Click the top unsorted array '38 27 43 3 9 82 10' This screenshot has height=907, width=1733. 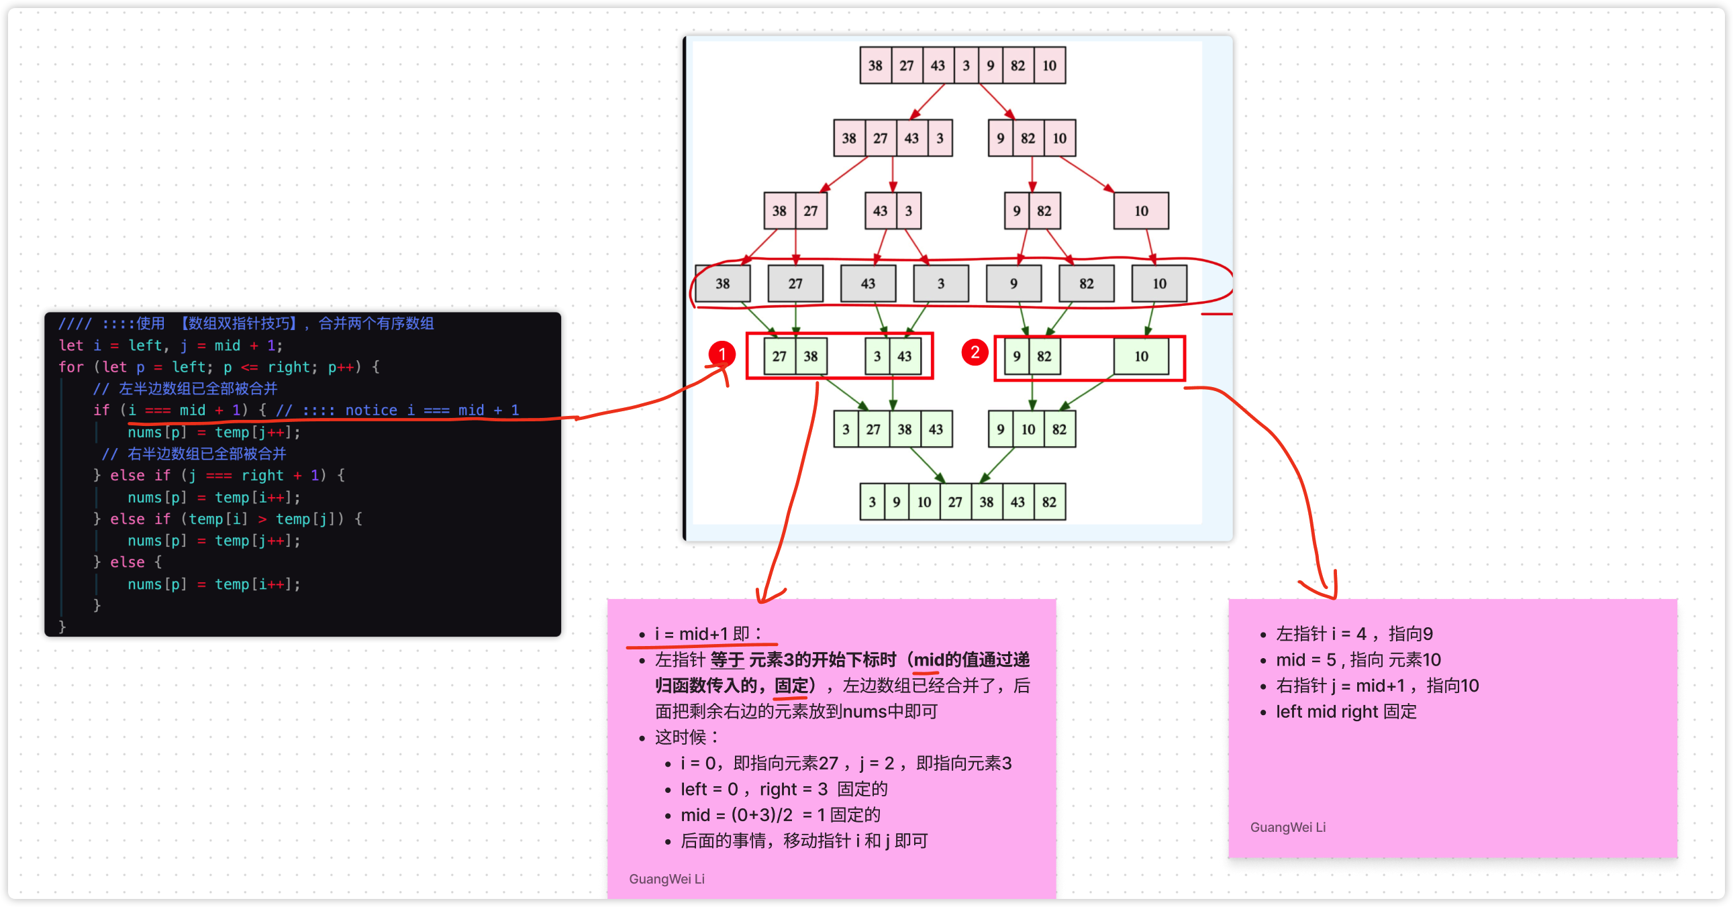tap(962, 65)
